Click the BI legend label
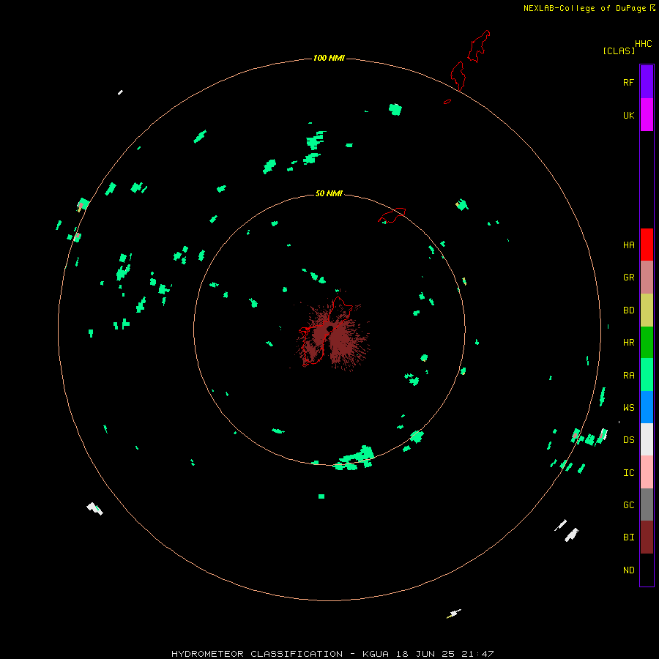 (628, 537)
